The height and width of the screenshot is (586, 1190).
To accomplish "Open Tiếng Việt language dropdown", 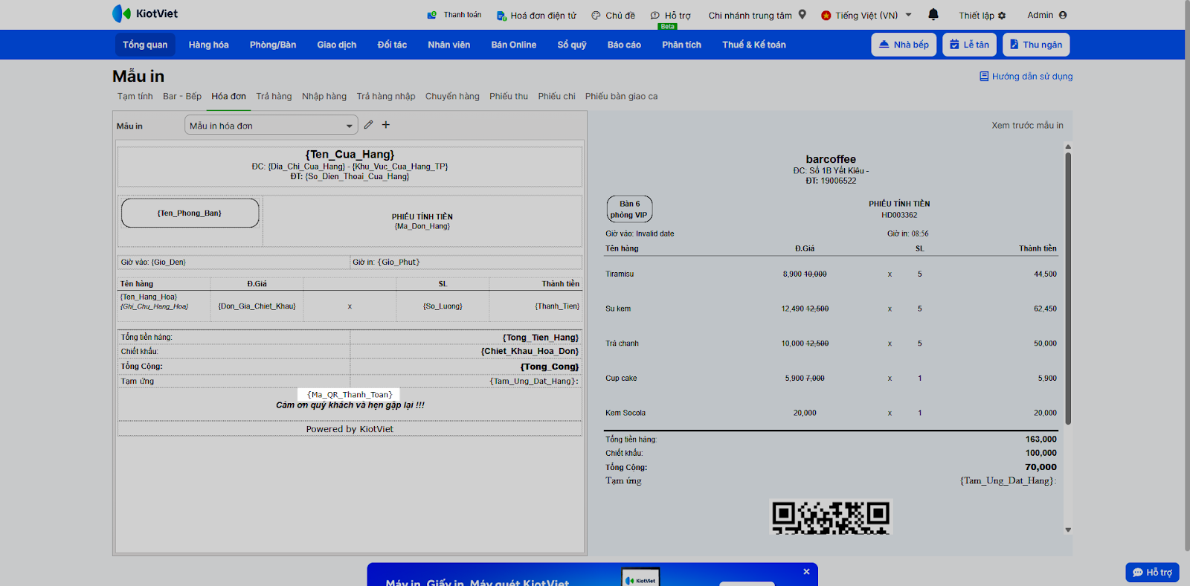I will pos(866,15).
